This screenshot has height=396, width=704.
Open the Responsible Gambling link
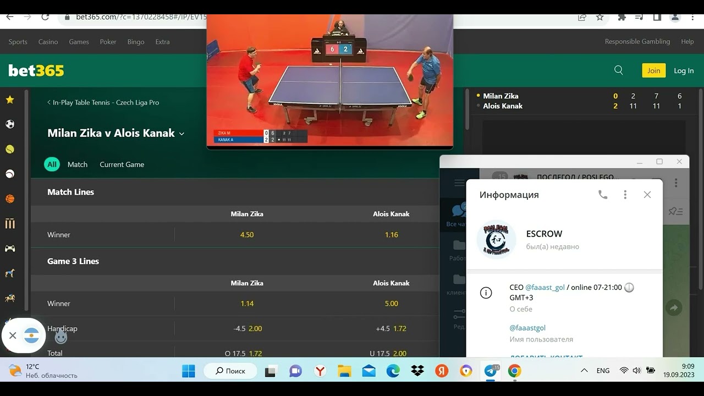coord(637,42)
